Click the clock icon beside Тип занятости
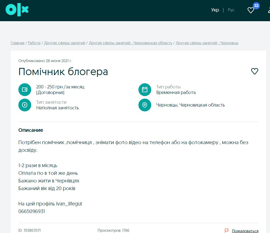This screenshot has height=233, width=270. pyautogui.click(x=25, y=105)
